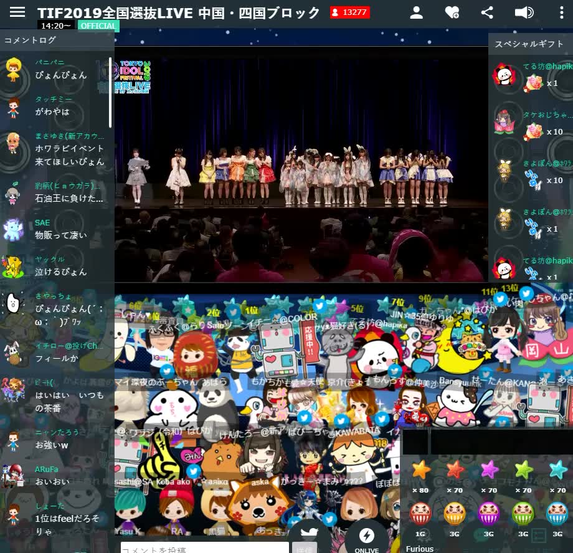Open the hamburger menu
This screenshot has width=573, height=553.
17,12
